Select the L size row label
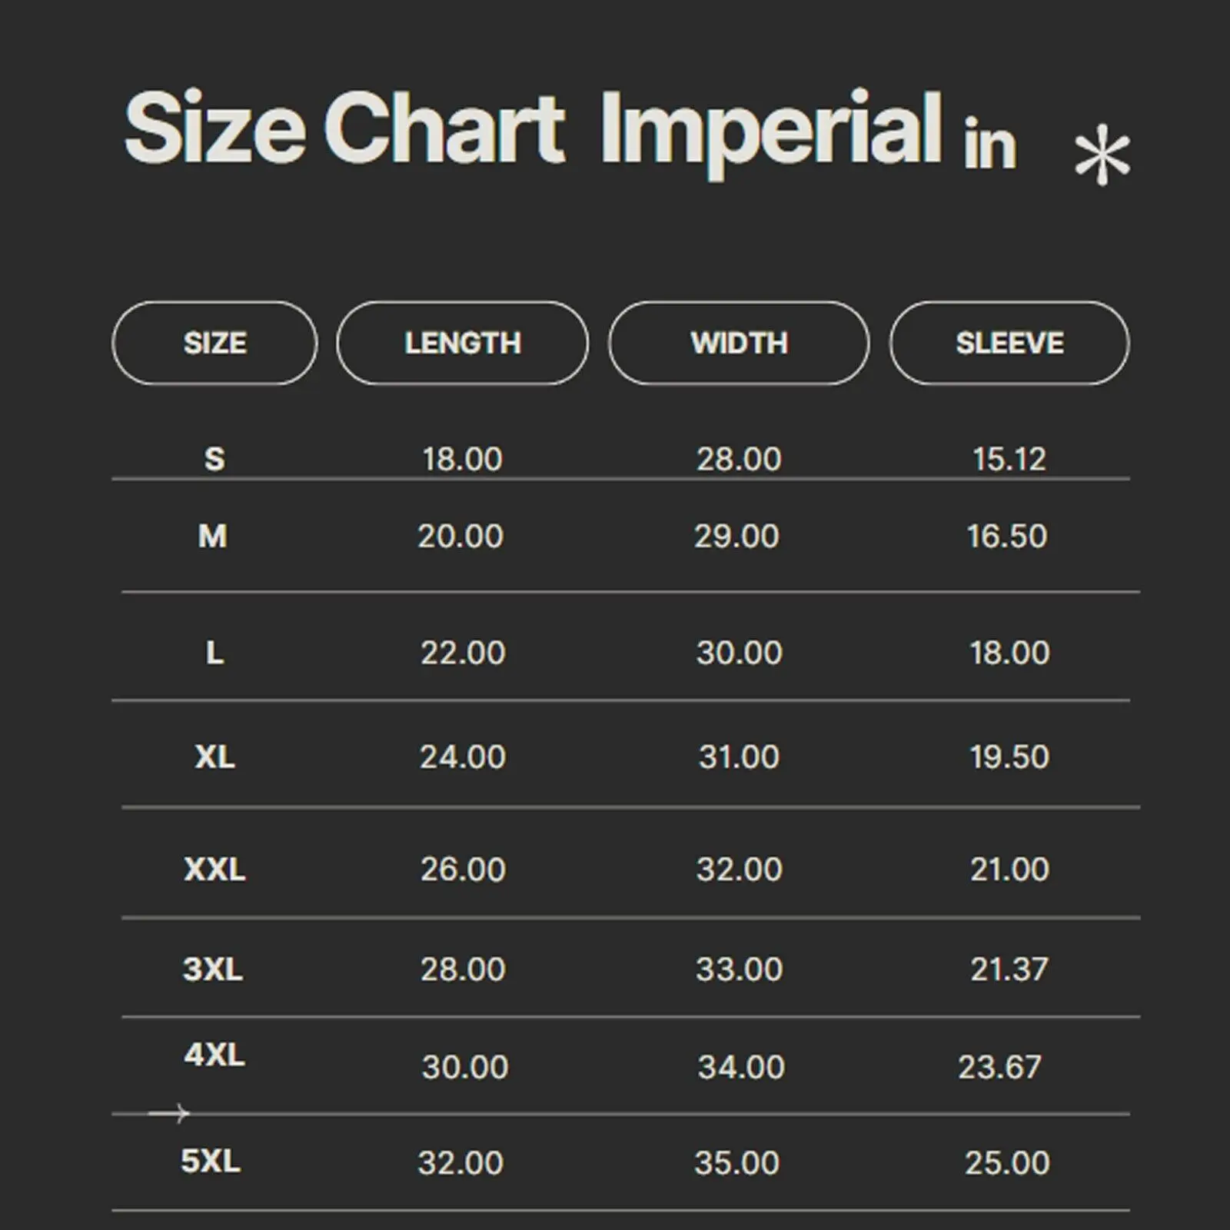The image size is (1230, 1230). (214, 653)
